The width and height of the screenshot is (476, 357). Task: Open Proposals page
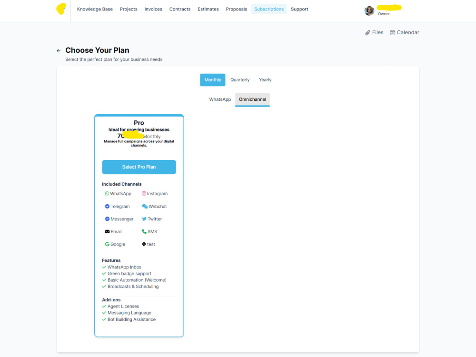click(236, 9)
